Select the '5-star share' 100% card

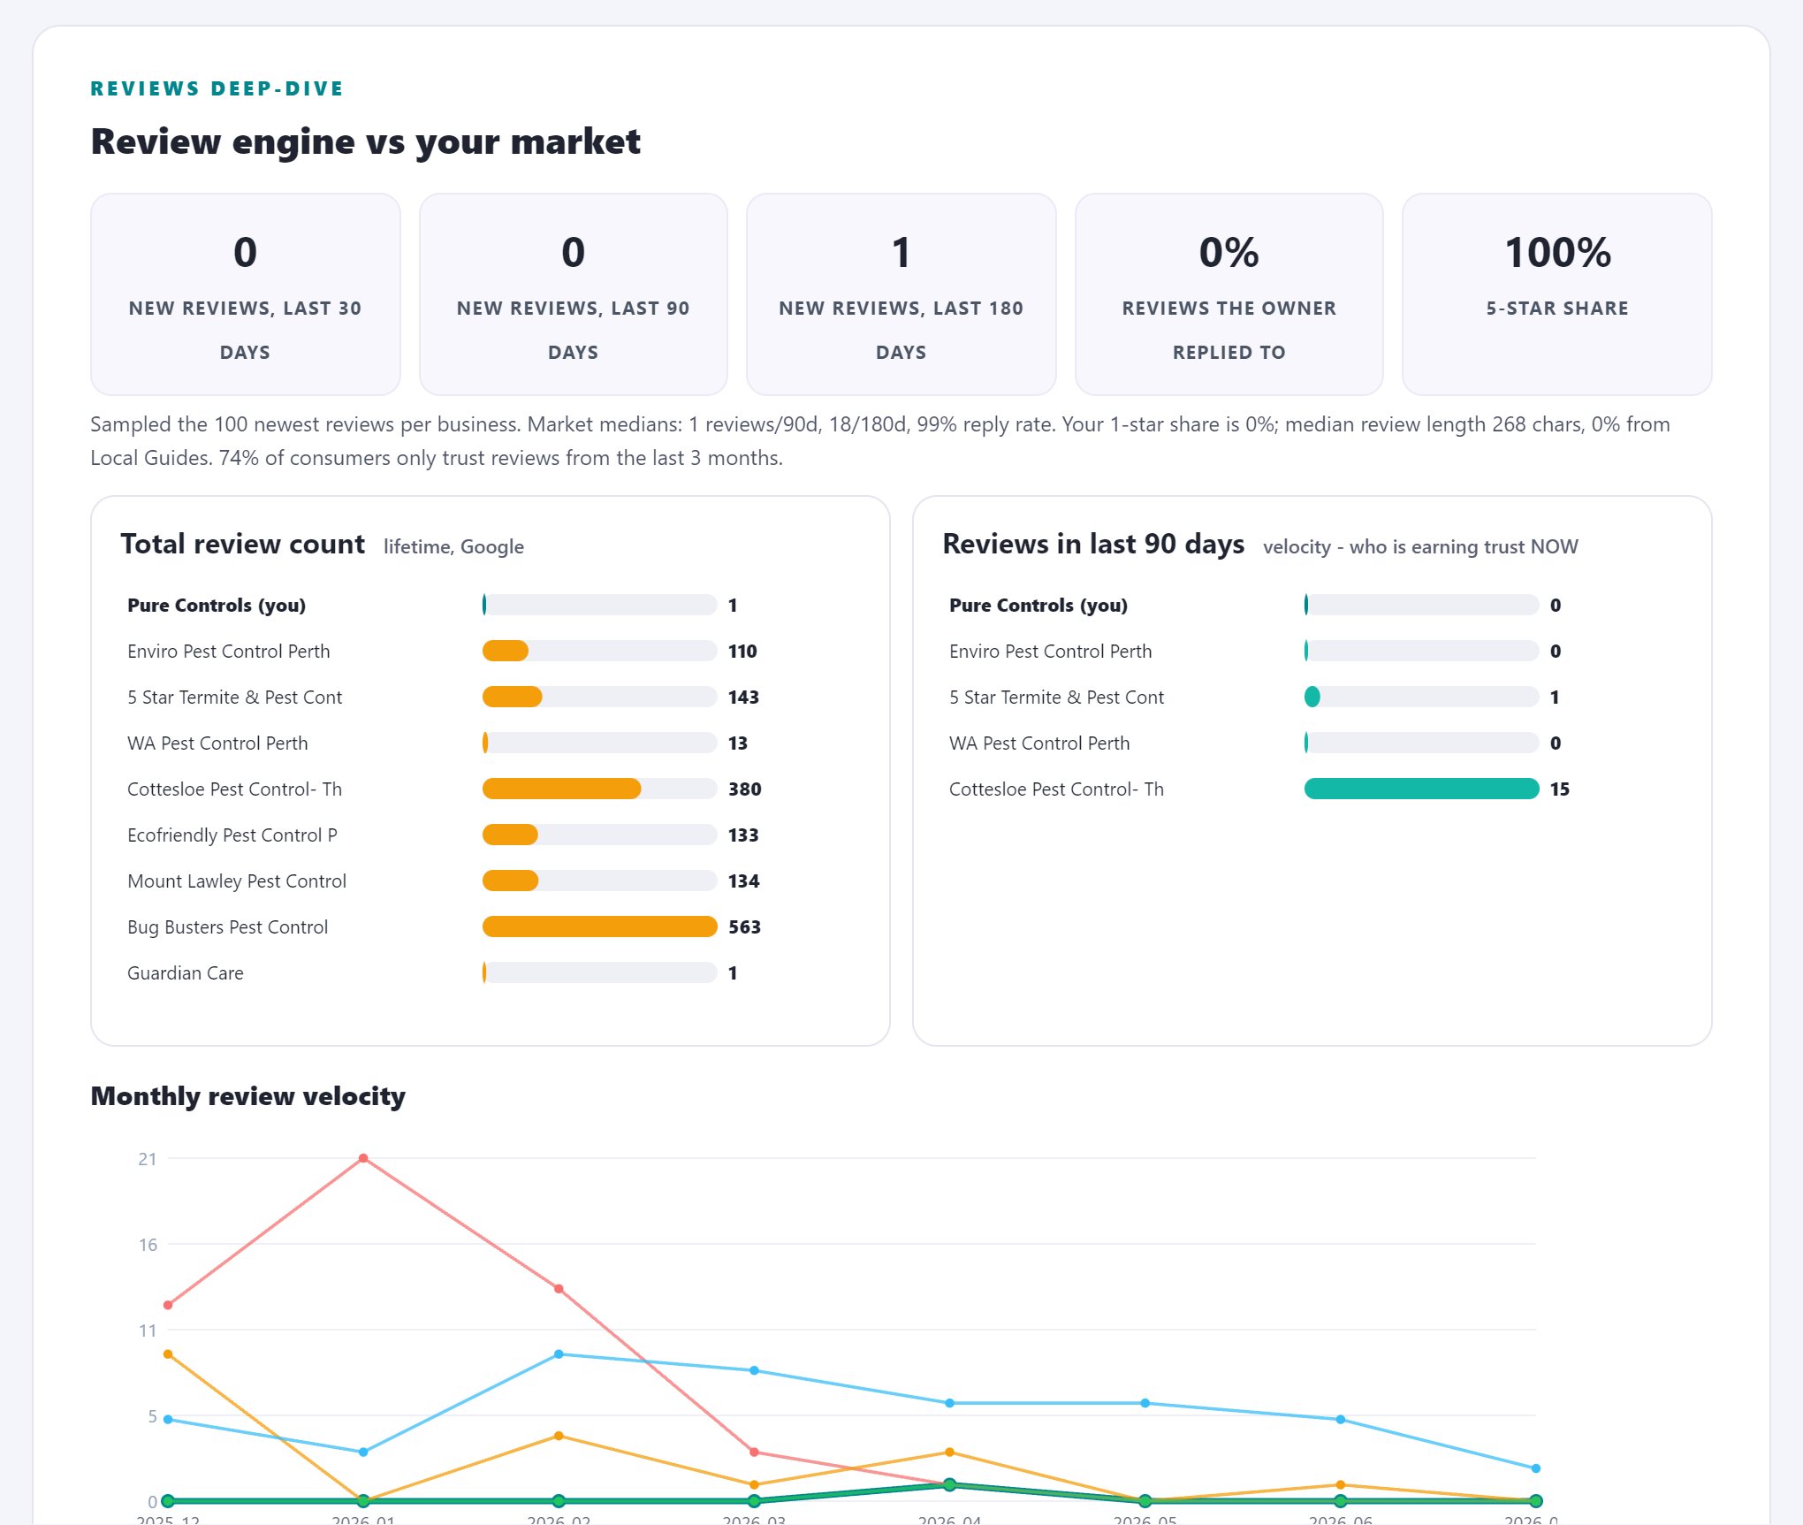point(1557,294)
